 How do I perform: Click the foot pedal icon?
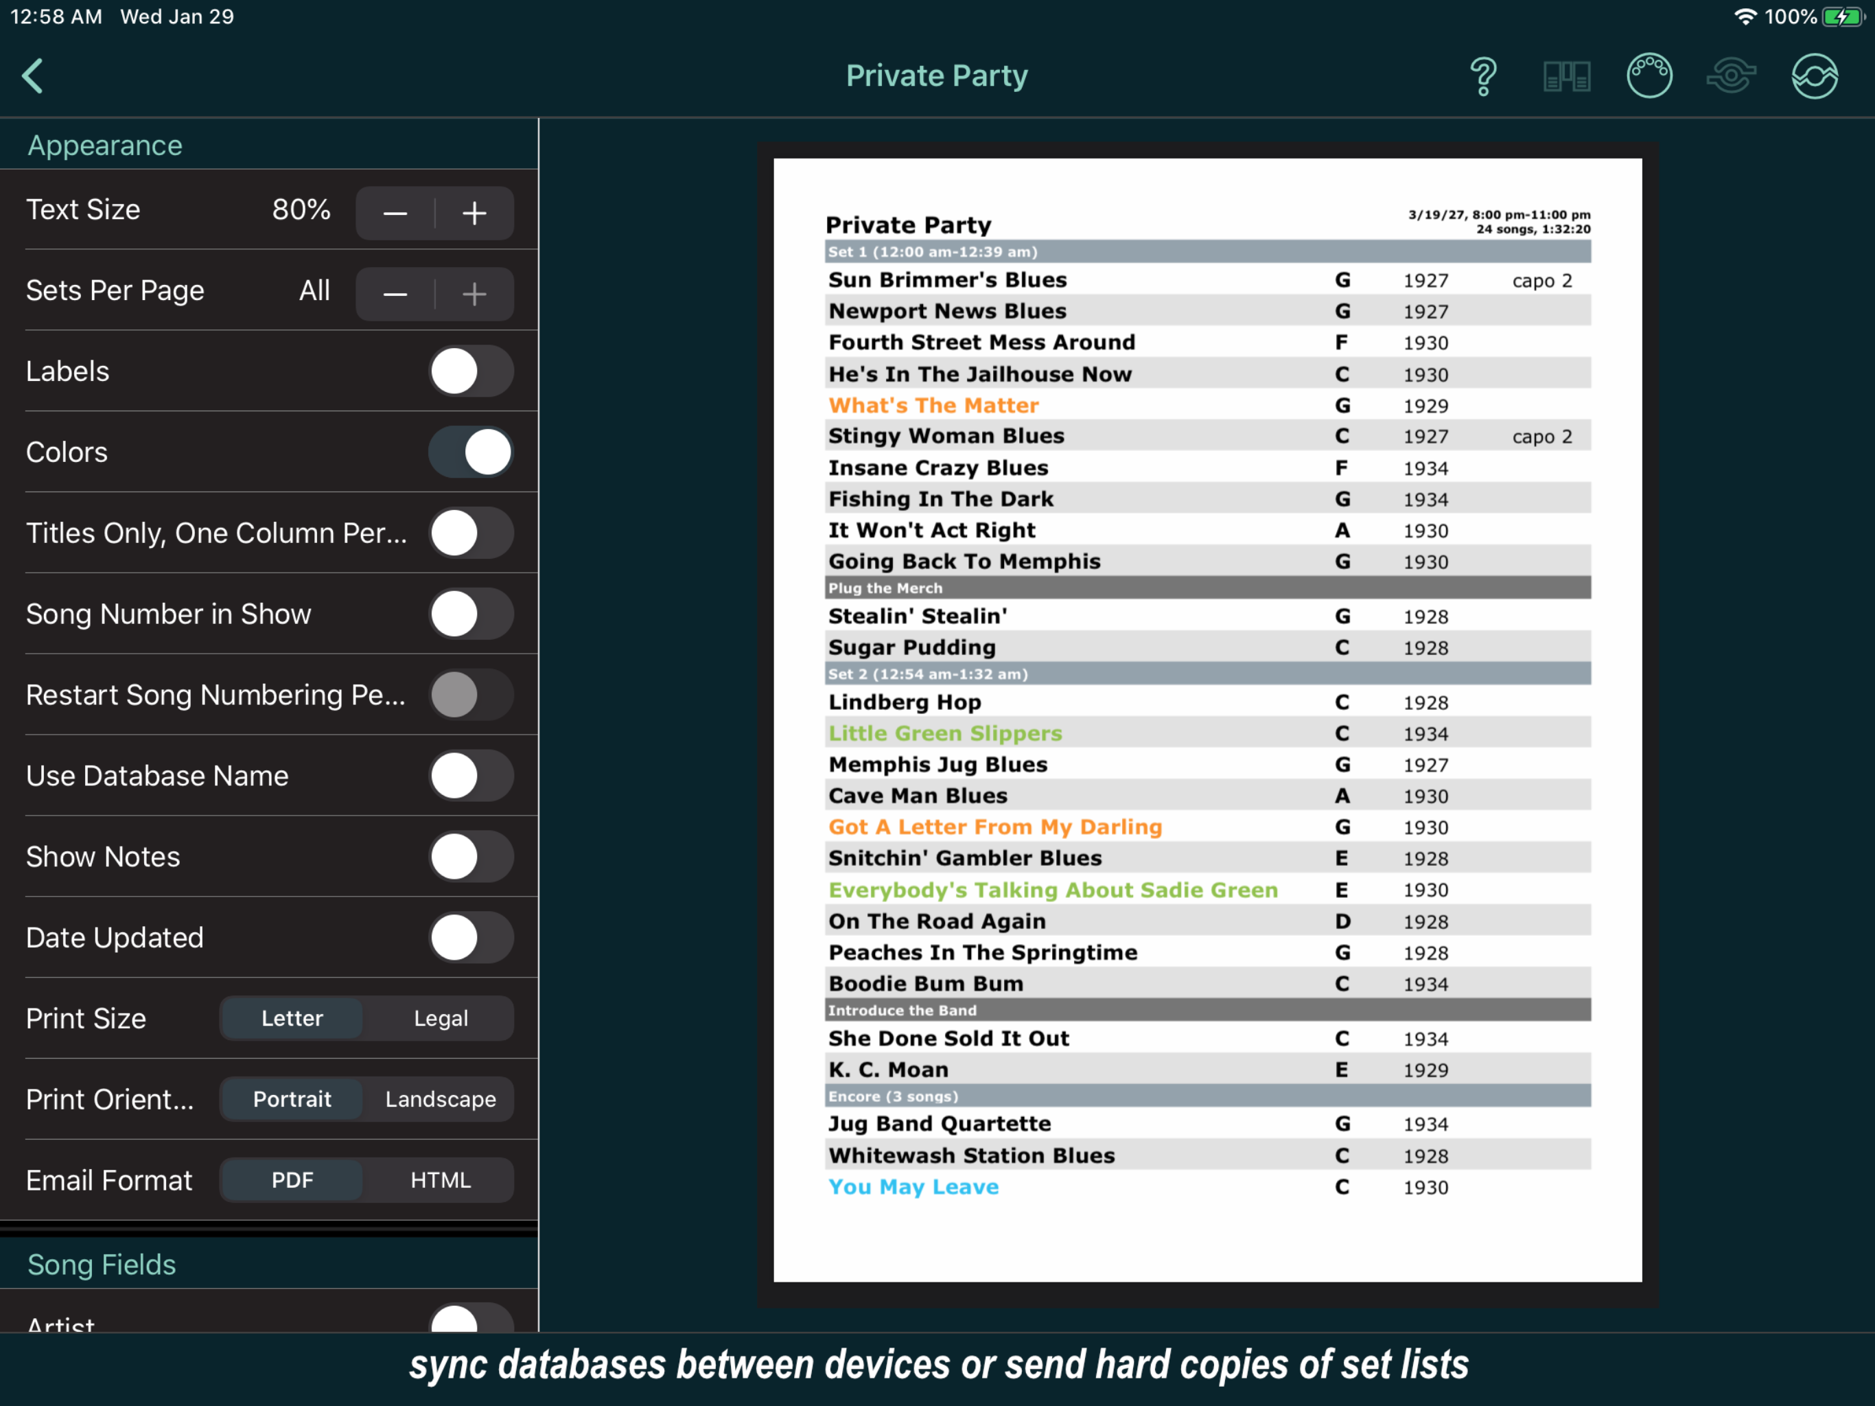1565,76
